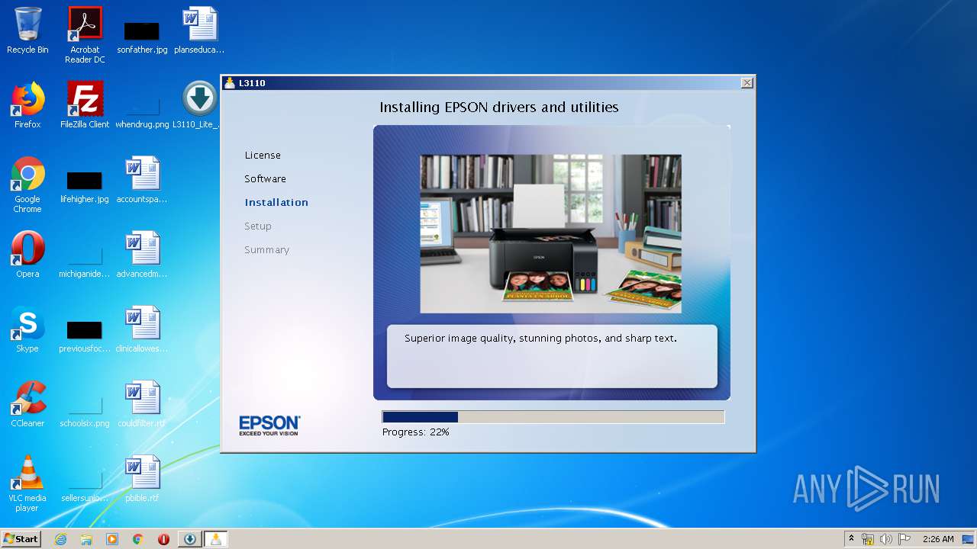Select clinicallowes Word document icon
977x549 pixels.
pyautogui.click(x=142, y=329)
